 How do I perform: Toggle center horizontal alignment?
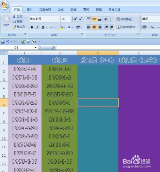click(x=94, y=27)
